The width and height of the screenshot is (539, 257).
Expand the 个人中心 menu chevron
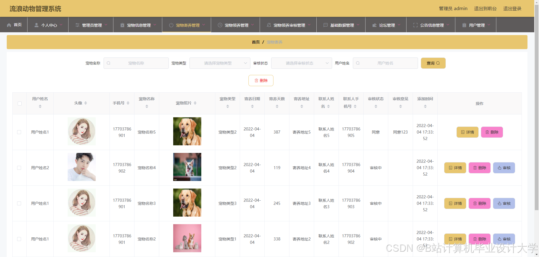click(x=61, y=25)
